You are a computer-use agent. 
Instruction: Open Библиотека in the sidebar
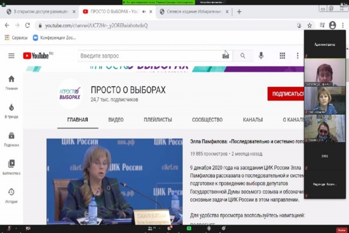coord(11,167)
